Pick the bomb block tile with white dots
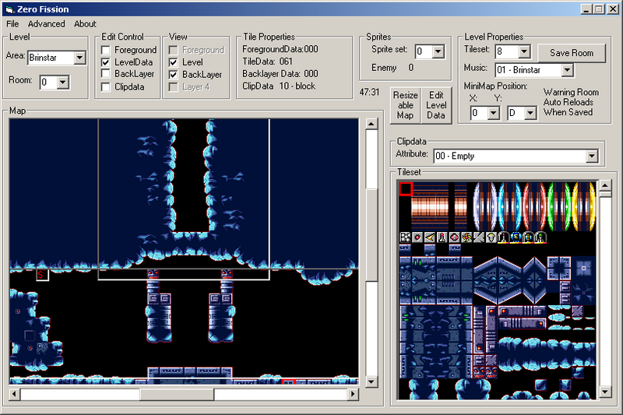Screen dimensions: 623x415 [x=405, y=237]
